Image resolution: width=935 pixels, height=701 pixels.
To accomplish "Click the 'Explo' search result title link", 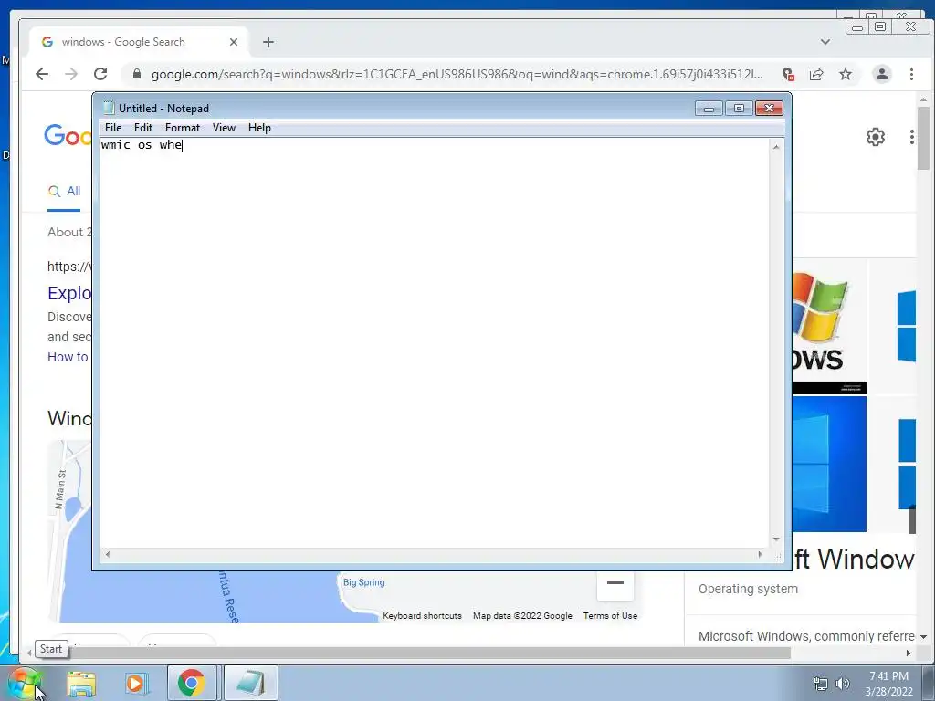I will (x=69, y=293).
